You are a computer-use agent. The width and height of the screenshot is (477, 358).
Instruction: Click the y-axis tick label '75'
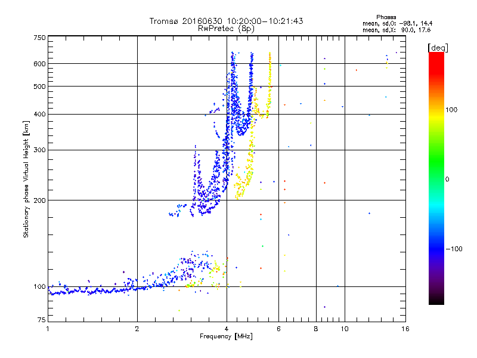[x=42, y=320]
